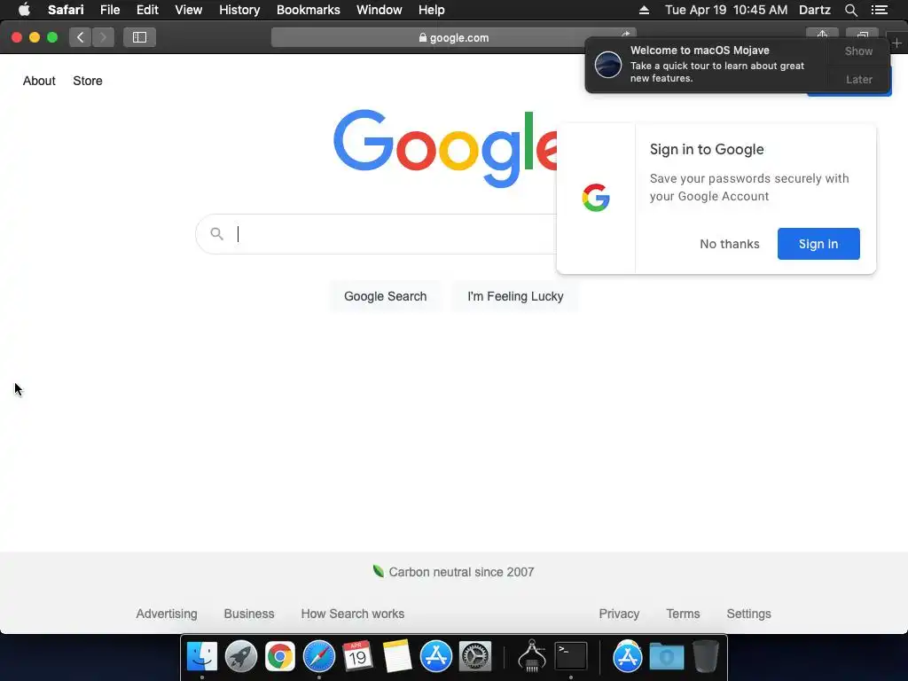The width and height of the screenshot is (908, 681).
Task: Click the Google Search button
Action: tap(385, 296)
